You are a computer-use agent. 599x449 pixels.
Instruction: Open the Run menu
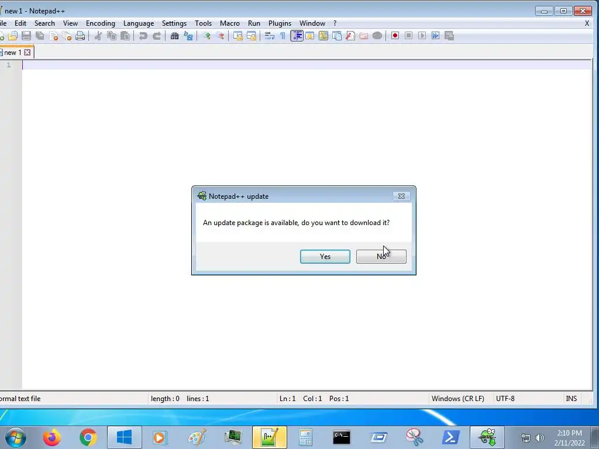(x=254, y=23)
